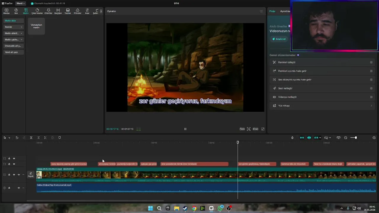Mute the main video track
Image resolution: width=379 pixels, height=213 pixels.
(x=19, y=175)
